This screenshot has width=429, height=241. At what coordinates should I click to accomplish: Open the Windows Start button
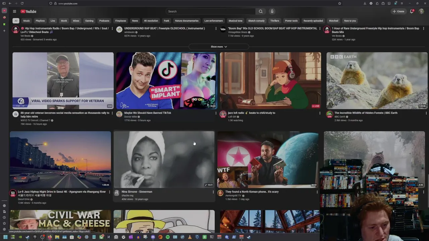click(5, 237)
